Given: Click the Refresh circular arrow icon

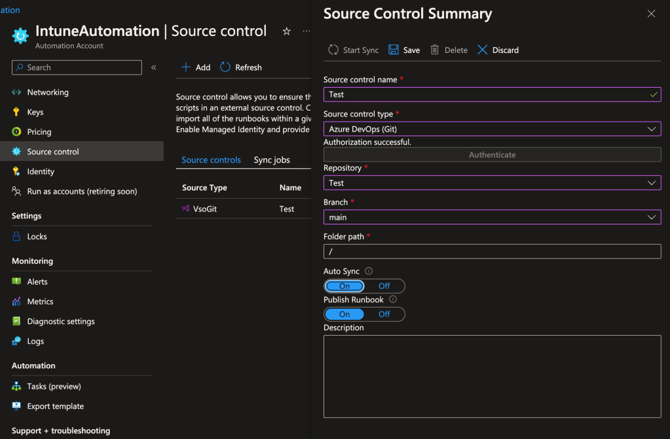Looking at the screenshot, I should click(x=225, y=67).
